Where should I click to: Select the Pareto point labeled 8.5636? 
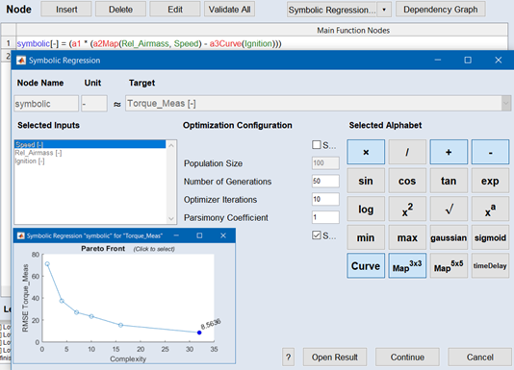pos(199,333)
